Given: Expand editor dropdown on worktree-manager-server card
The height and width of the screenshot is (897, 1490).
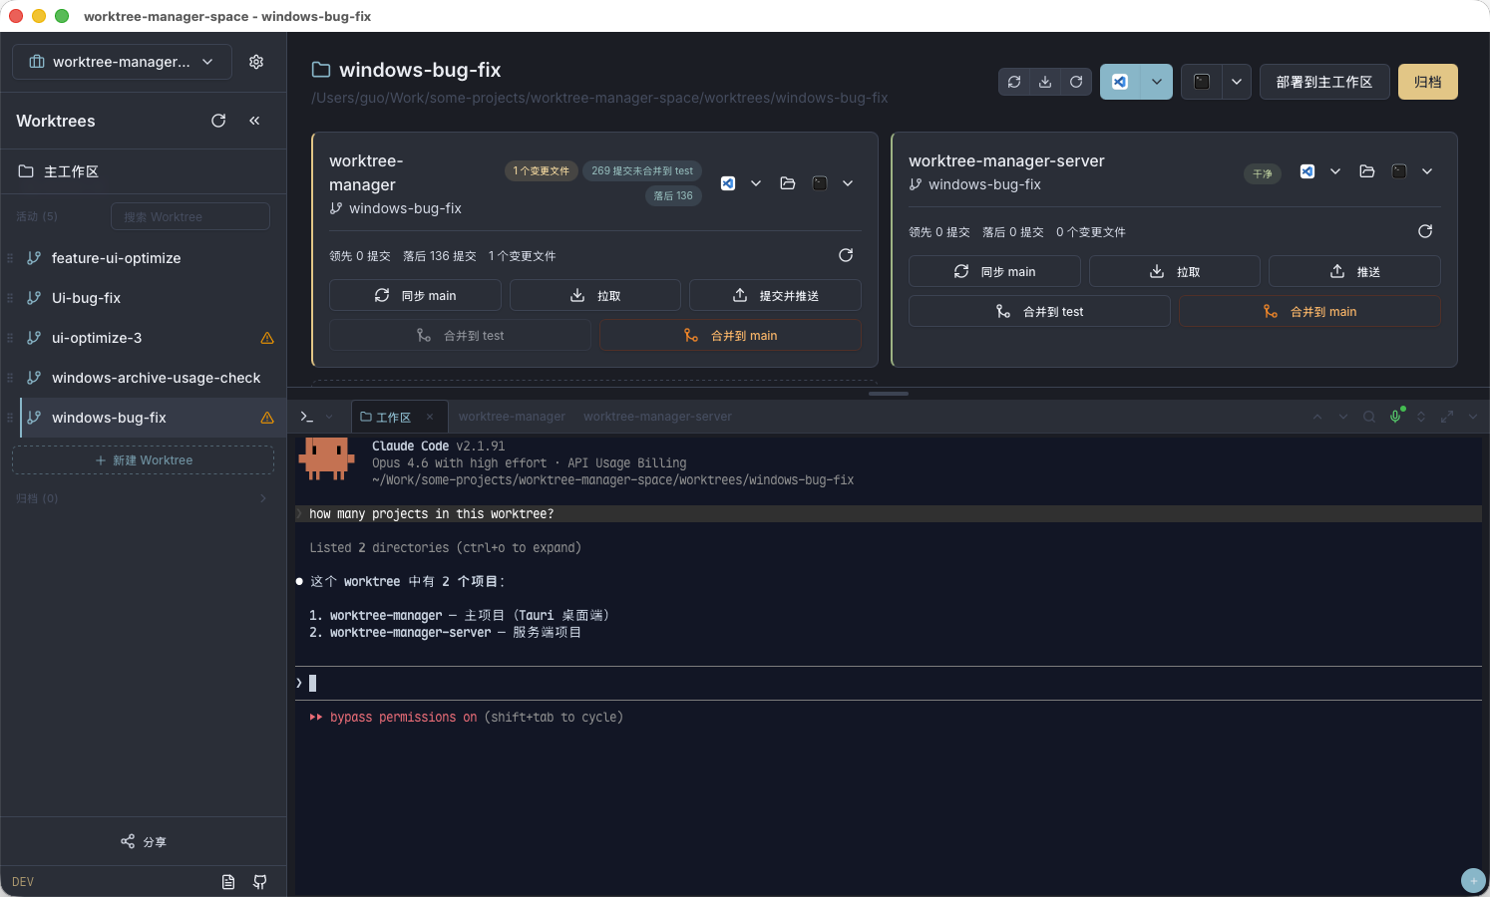Looking at the screenshot, I should [x=1335, y=171].
